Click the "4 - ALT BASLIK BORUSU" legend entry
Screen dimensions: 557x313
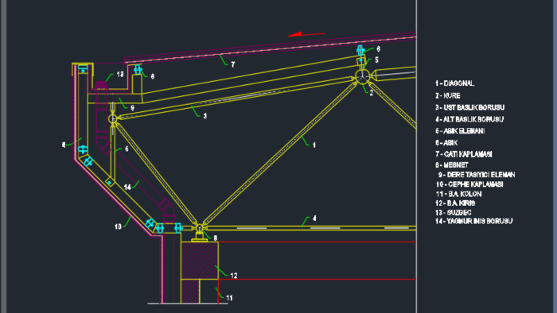tap(469, 119)
